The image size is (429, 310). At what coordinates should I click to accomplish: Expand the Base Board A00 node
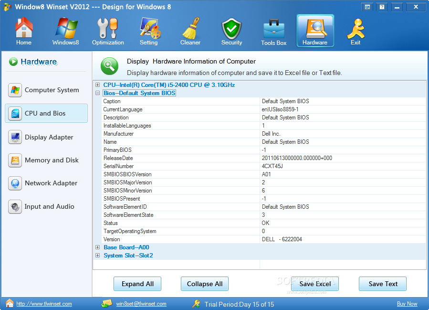97,247
